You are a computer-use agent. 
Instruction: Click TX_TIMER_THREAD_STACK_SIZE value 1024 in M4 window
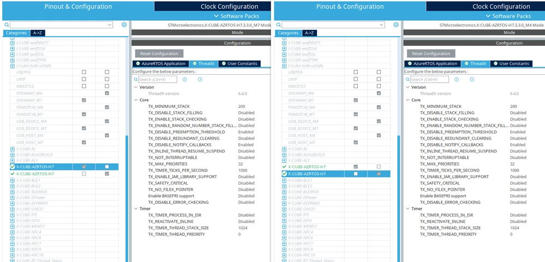tap(514, 228)
